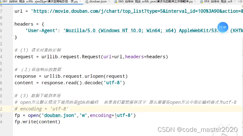Click the 'request' variable on Request line
Viewport: 243px width, 136px height.
click(24, 57)
